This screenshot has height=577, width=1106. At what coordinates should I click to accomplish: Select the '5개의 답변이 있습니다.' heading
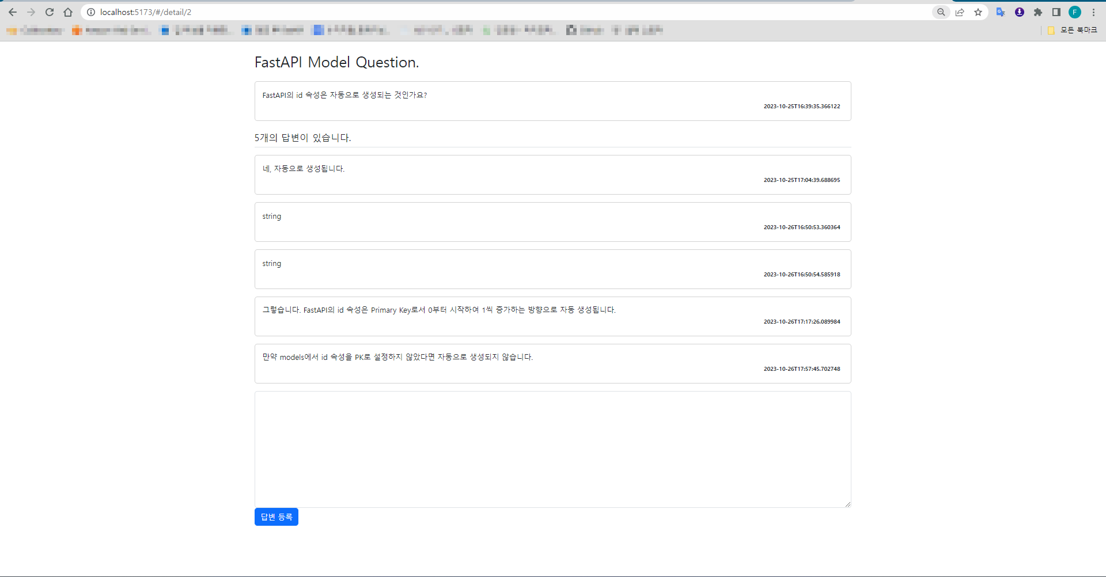pos(303,138)
